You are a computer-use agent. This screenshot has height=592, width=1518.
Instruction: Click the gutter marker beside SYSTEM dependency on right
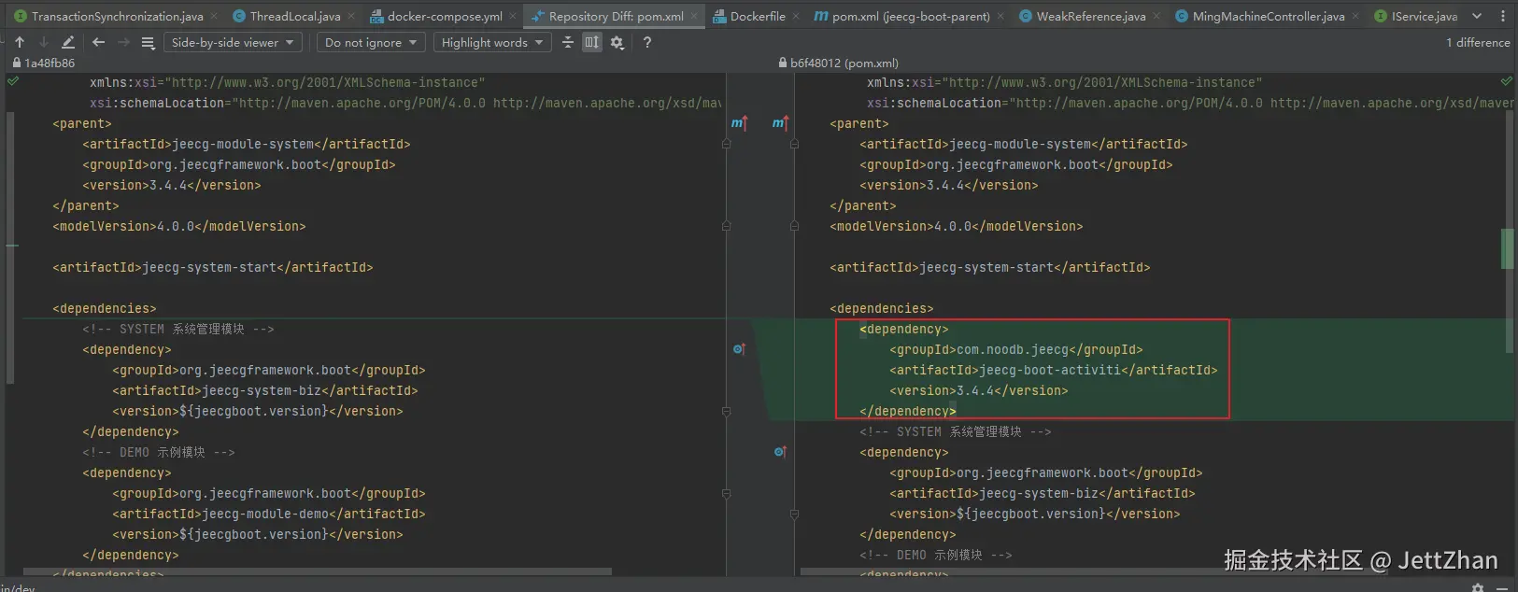[x=780, y=452]
